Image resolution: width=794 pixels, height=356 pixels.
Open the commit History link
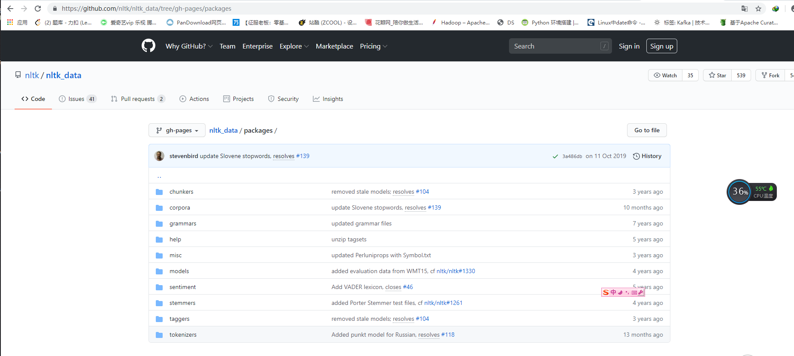tap(647, 156)
